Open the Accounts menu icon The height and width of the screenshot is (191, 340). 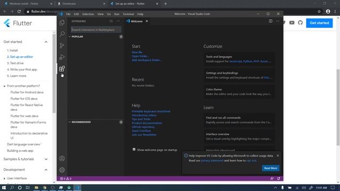(x=62, y=159)
